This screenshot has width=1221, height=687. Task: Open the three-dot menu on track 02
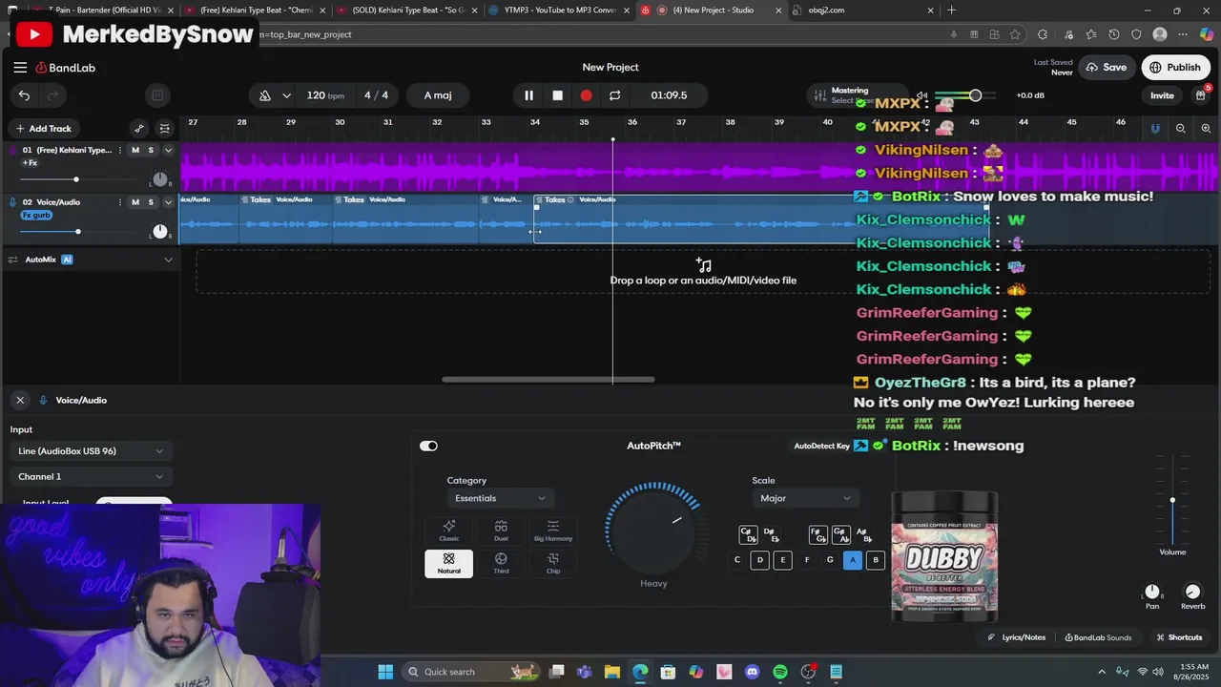120,202
